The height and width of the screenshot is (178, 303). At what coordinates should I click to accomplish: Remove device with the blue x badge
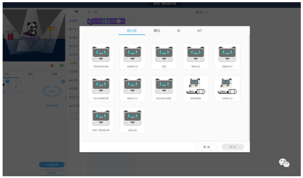click(7, 81)
